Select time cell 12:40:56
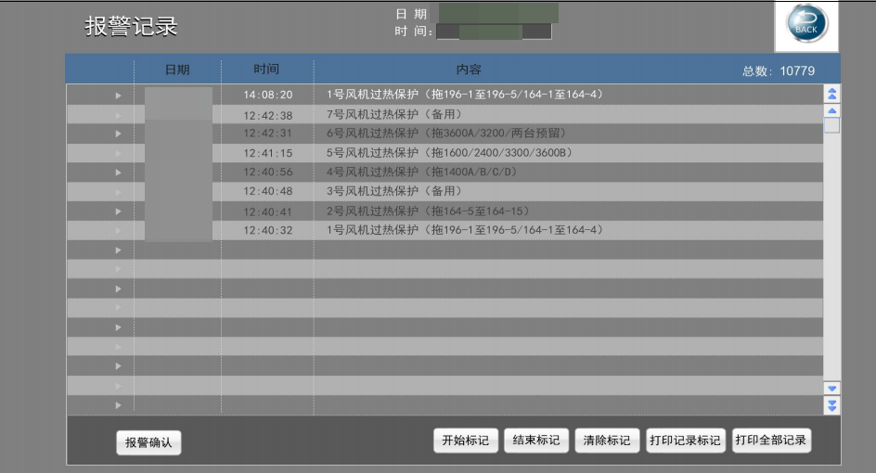Viewport: 876px width, 473px height. [267, 172]
